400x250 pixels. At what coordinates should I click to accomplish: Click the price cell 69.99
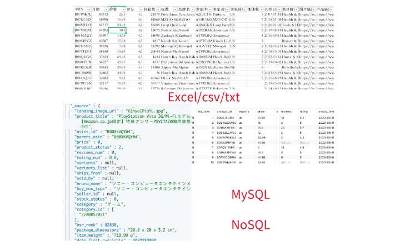tap(121, 57)
